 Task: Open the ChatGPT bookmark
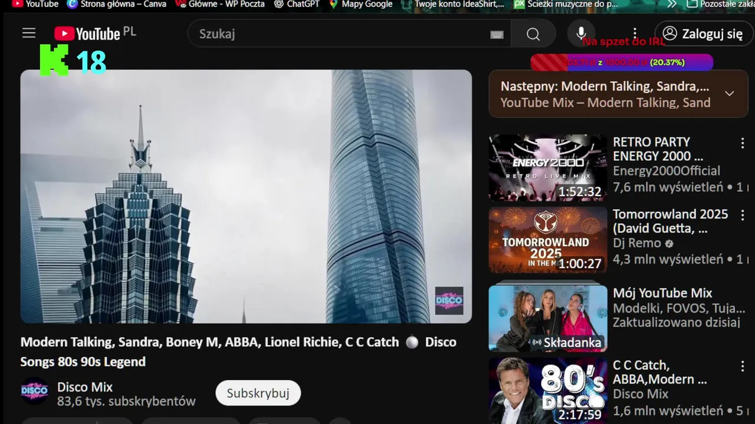297,4
